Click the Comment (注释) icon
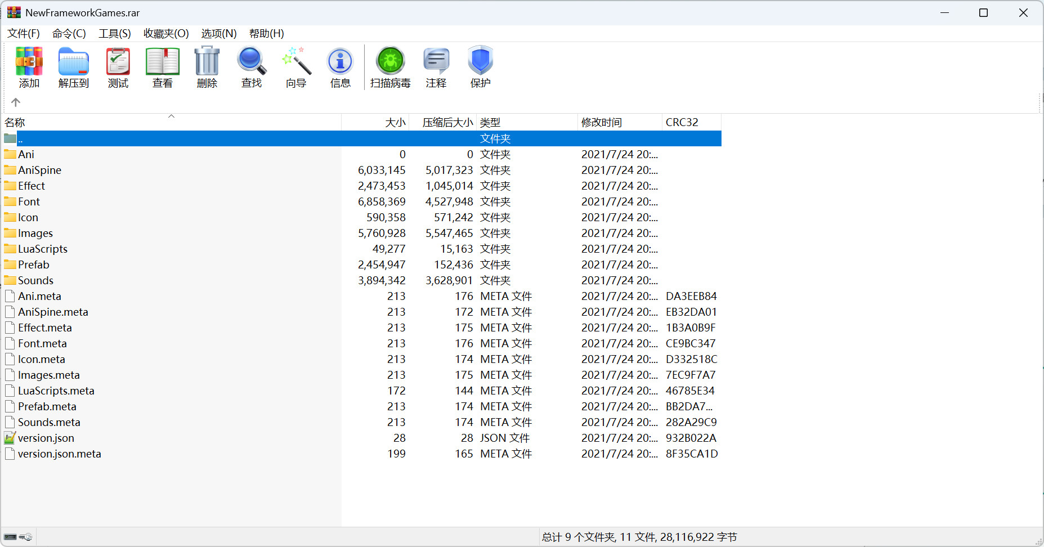Image resolution: width=1044 pixels, height=547 pixels. pyautogui.click(x=436, y=68)
